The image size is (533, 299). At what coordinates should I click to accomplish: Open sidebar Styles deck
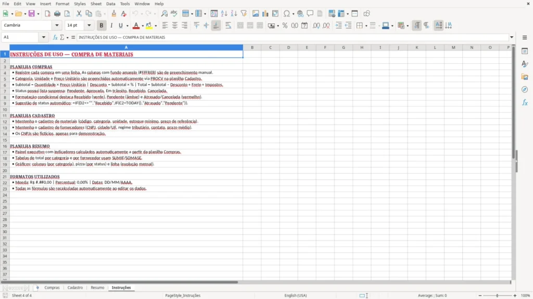point(525,64)
